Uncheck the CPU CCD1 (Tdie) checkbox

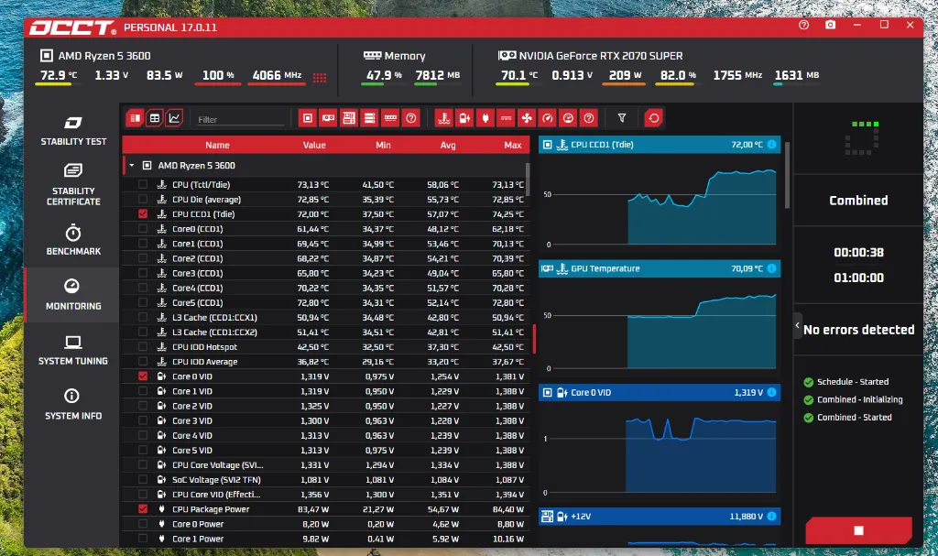click(142, 213)
